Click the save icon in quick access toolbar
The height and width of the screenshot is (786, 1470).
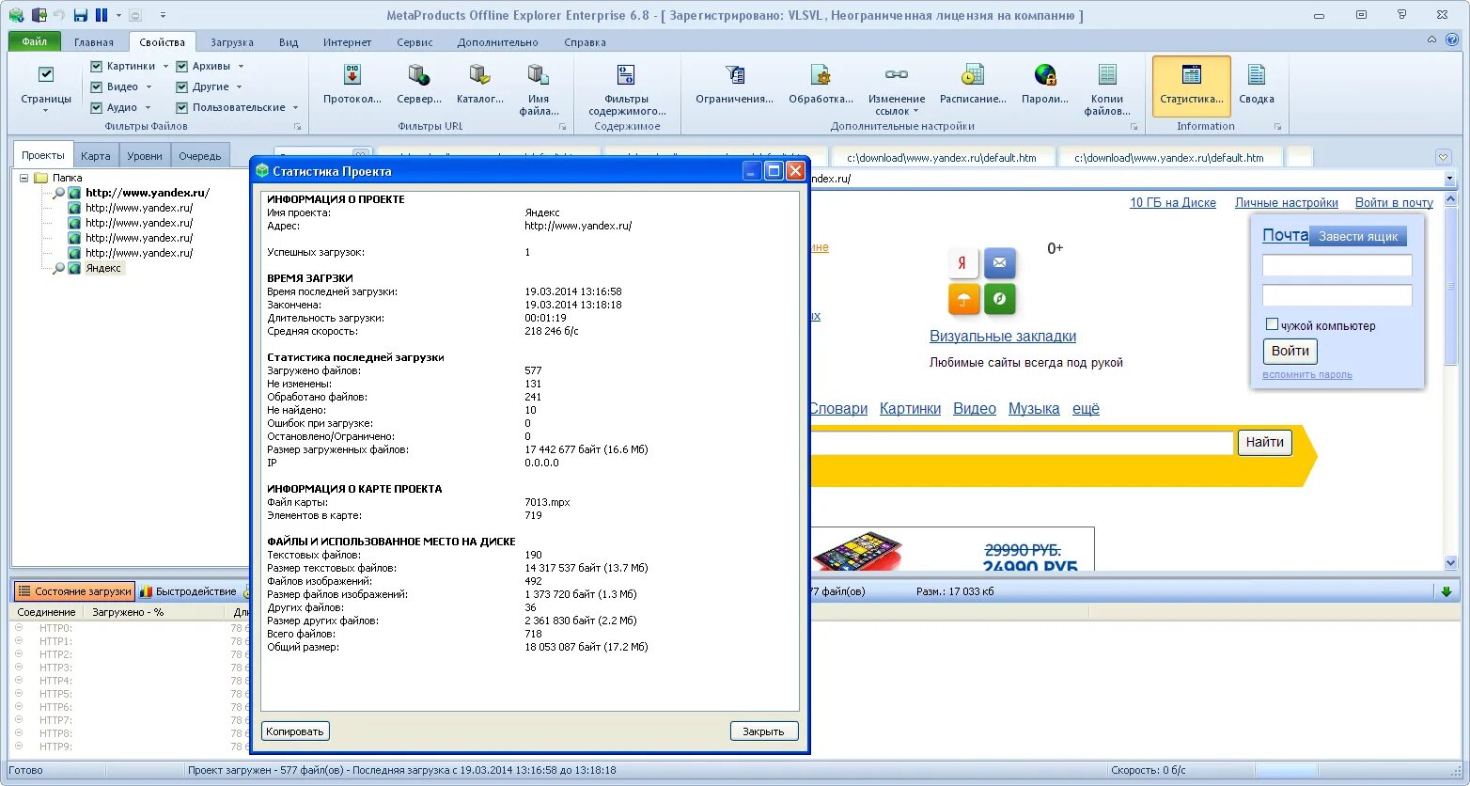point(81,15)
